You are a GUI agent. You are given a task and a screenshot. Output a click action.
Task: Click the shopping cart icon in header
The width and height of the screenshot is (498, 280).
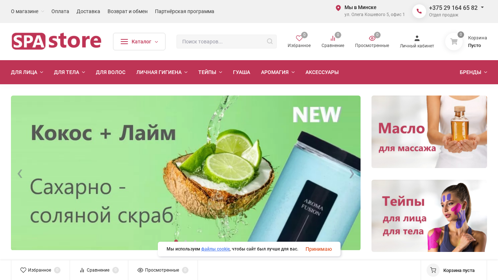[454, 42]
